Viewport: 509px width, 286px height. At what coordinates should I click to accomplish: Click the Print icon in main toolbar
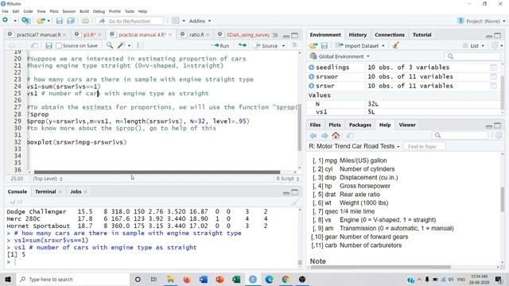pyautogui.click(x=85, y=21)
